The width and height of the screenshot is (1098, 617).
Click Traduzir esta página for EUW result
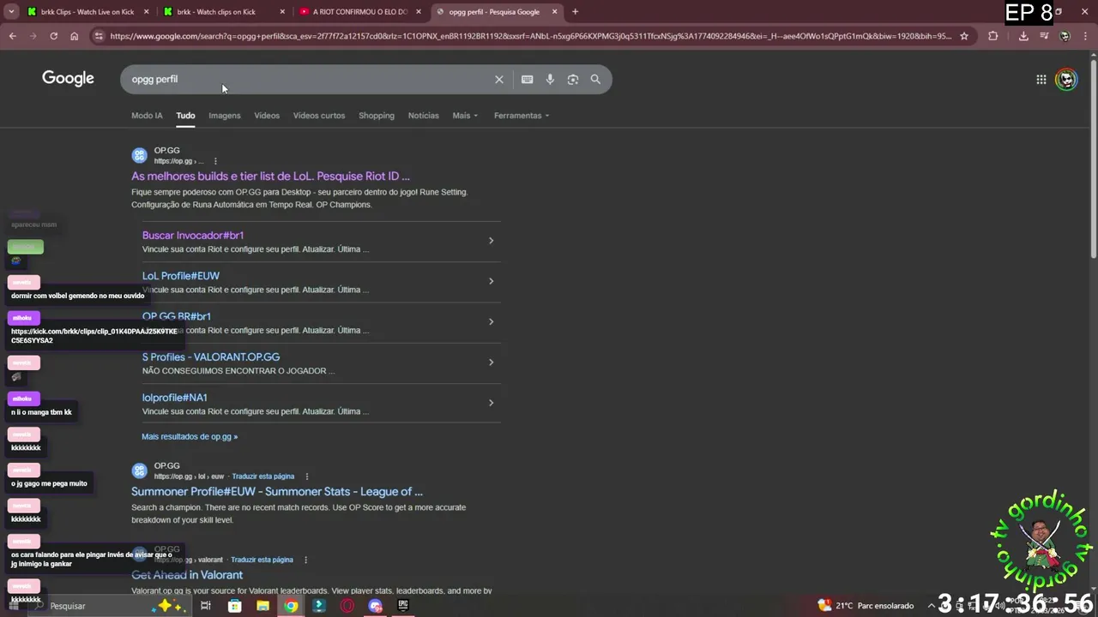coord(262,476)
